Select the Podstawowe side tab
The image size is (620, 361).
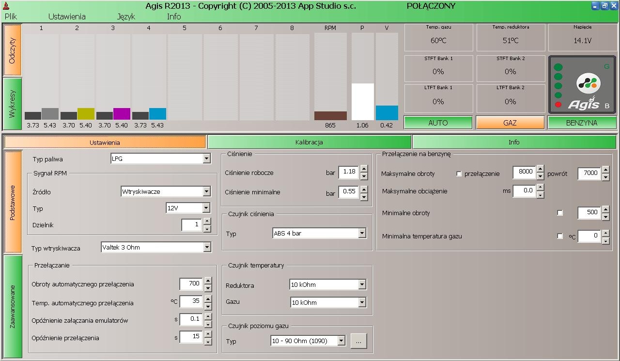click(x=13, y=202)
